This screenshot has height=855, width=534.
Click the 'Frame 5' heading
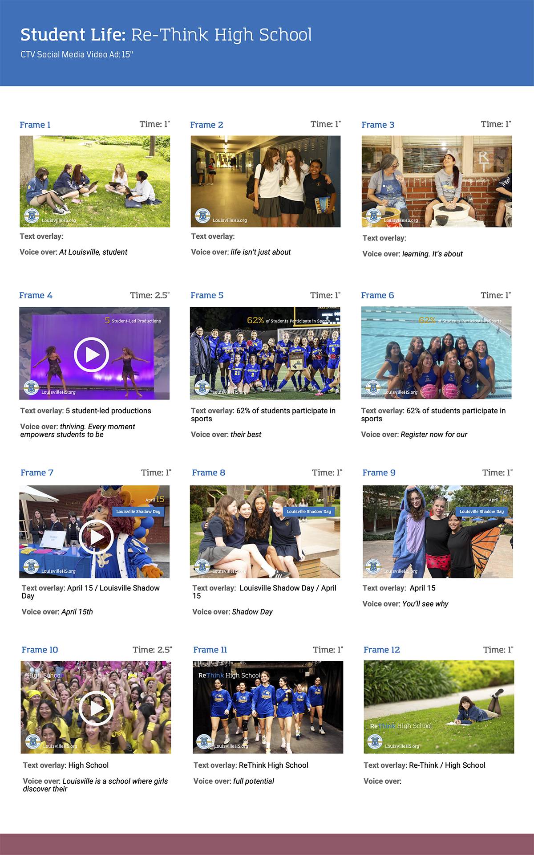pos(207,295)
